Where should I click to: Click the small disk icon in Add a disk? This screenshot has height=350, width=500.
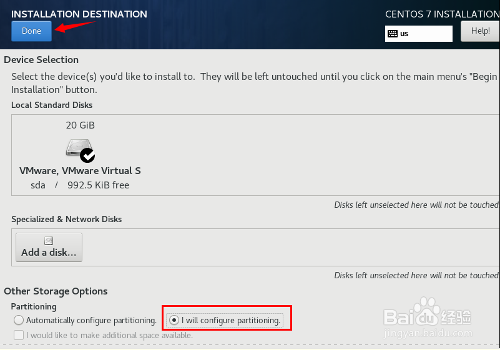[49, 241]
